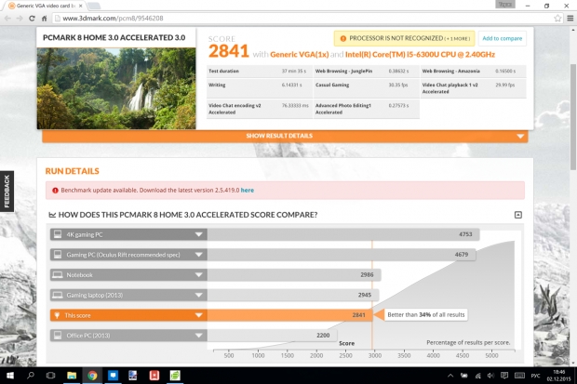Open a new browser tab
Screen dimensions: 577x384
[x=94, y=6]
